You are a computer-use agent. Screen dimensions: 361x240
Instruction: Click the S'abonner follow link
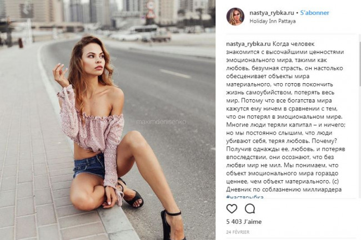tap(315, 13)
